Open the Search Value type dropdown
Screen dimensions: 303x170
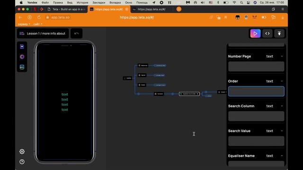coord(275,131)
